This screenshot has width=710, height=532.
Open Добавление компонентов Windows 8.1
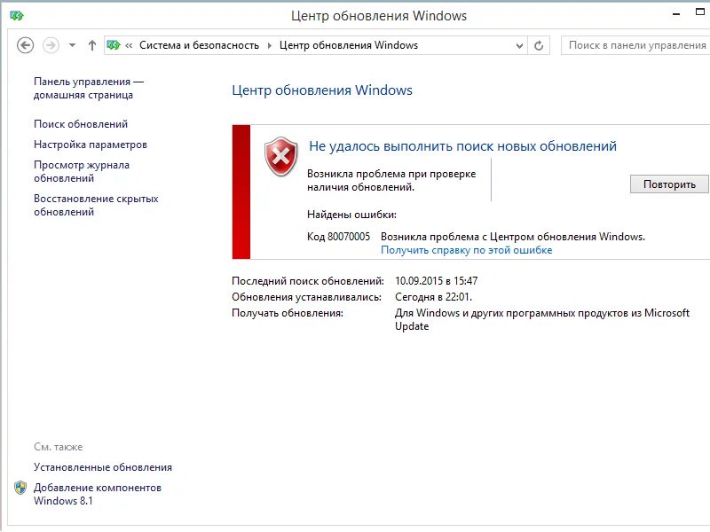coord(98,494)
